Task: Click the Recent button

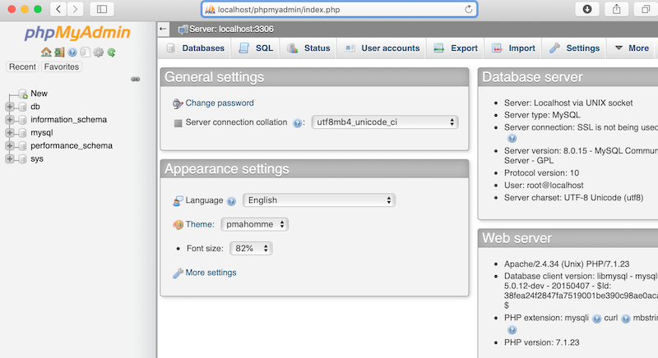Action: 22,67
